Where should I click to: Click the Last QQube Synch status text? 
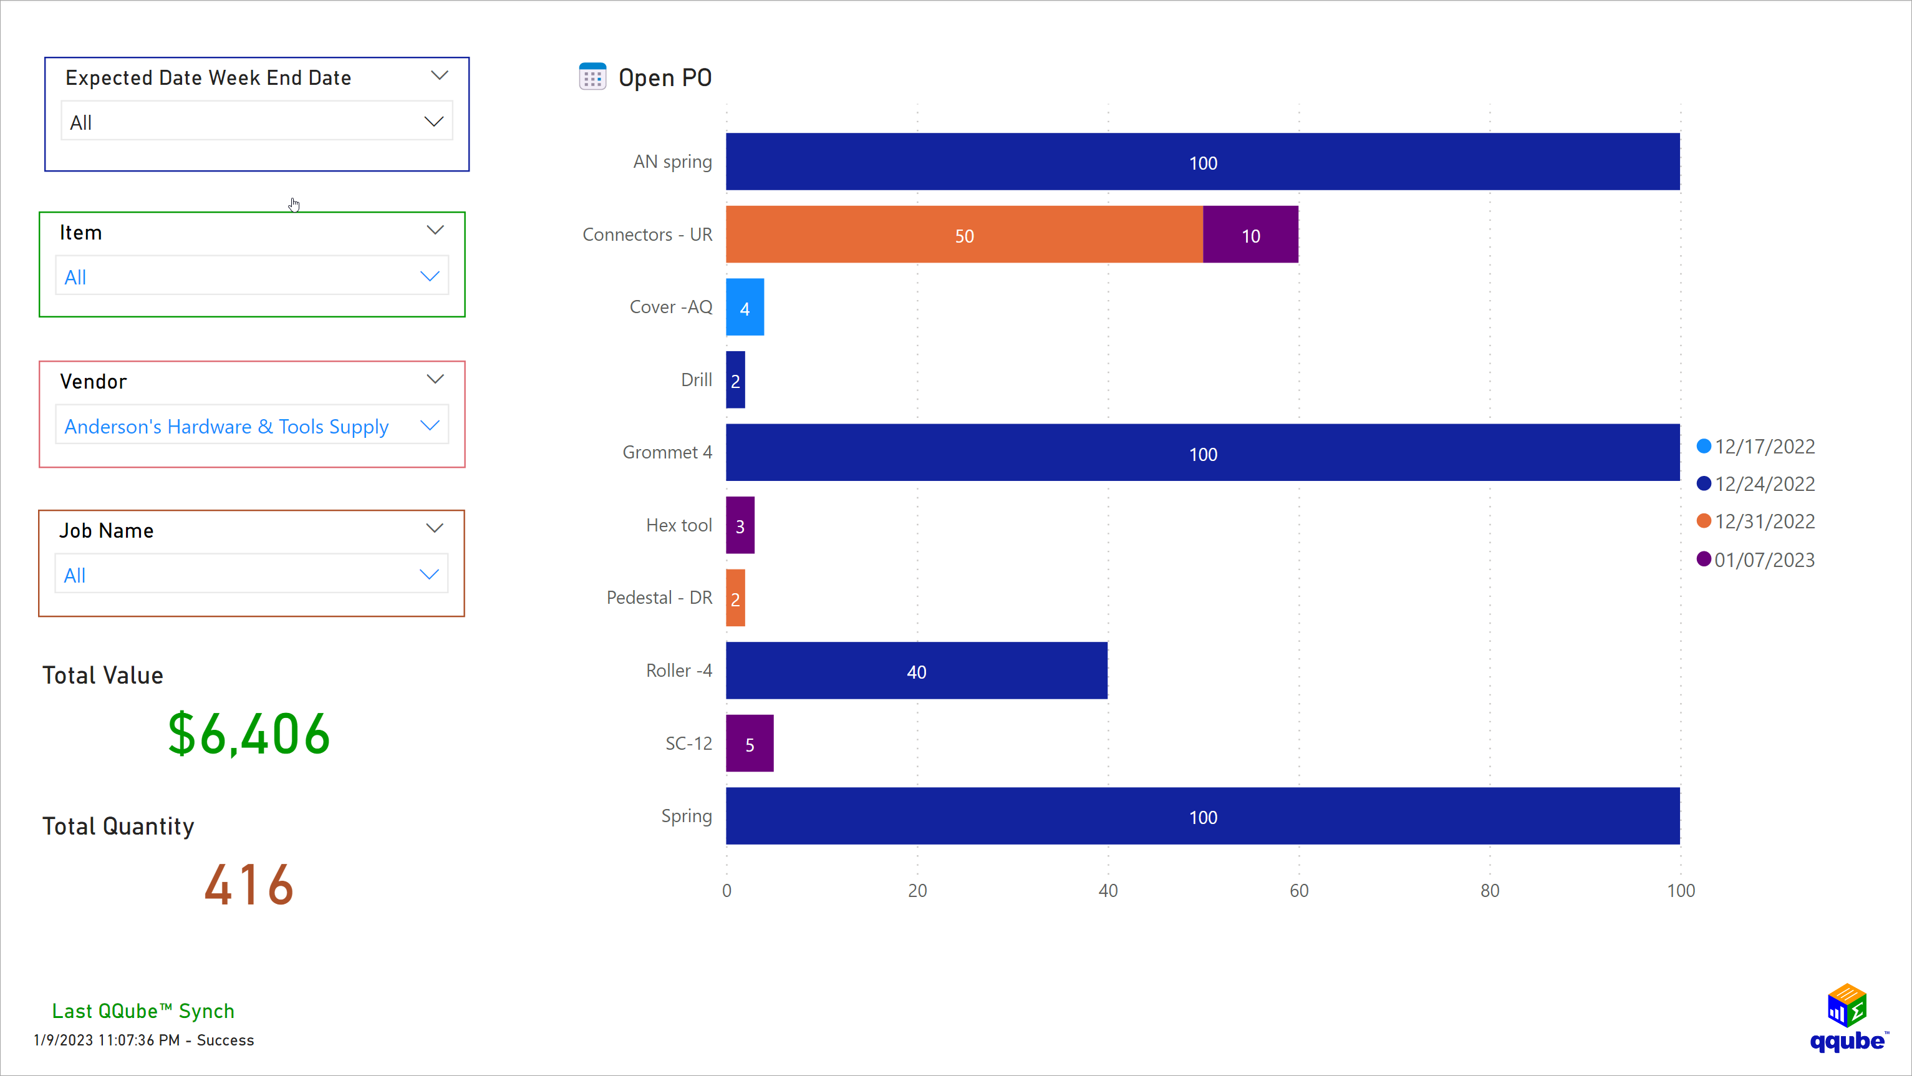coord(143,1011)
